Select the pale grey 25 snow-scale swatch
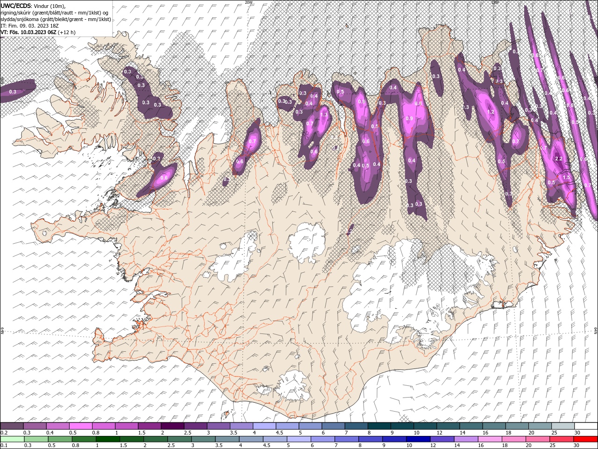 [562, 426]
